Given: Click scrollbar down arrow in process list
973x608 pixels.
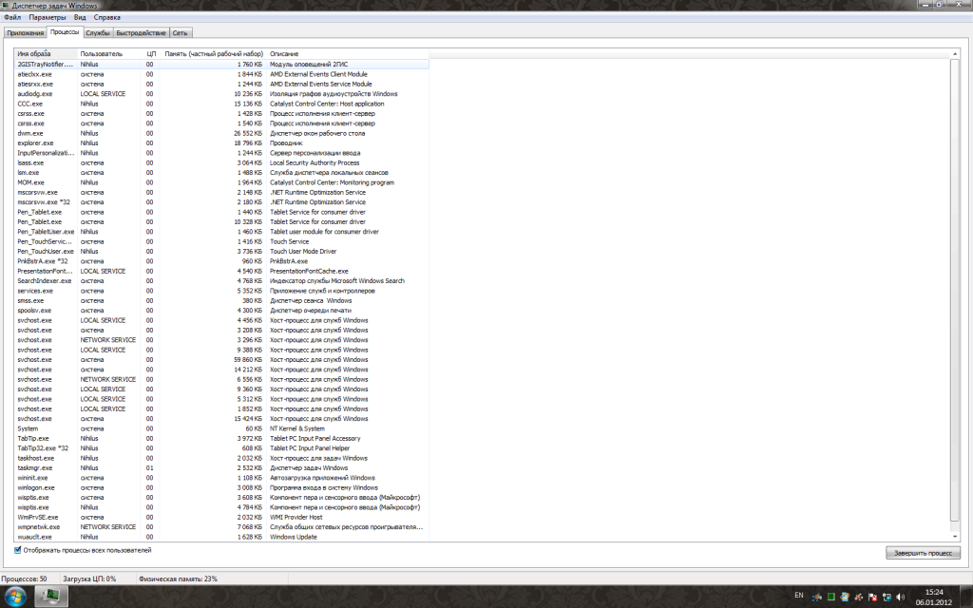Looking at the screenshot, I should [x=954, y=537].
